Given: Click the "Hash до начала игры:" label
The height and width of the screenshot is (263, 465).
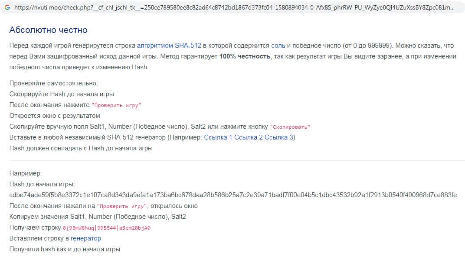Looking at the screenshot, I should pyautogui.click(x=42, y=184).
